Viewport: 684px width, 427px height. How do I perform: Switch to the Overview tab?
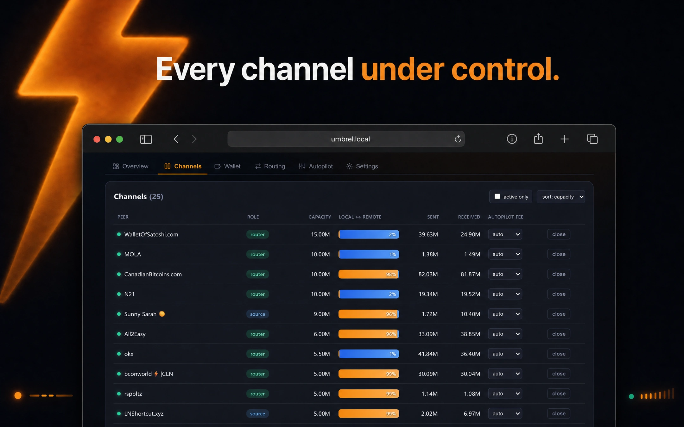(x=130, y=166)
